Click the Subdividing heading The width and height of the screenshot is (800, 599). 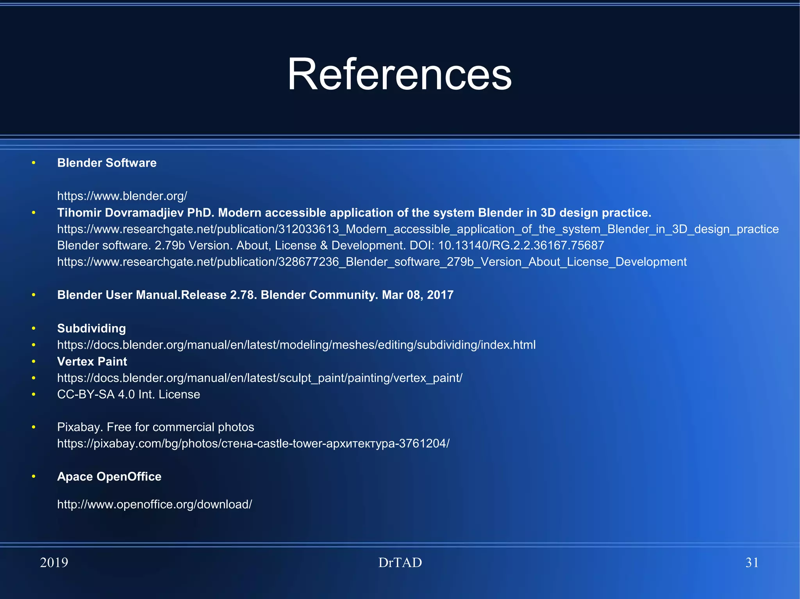(91, 329)
